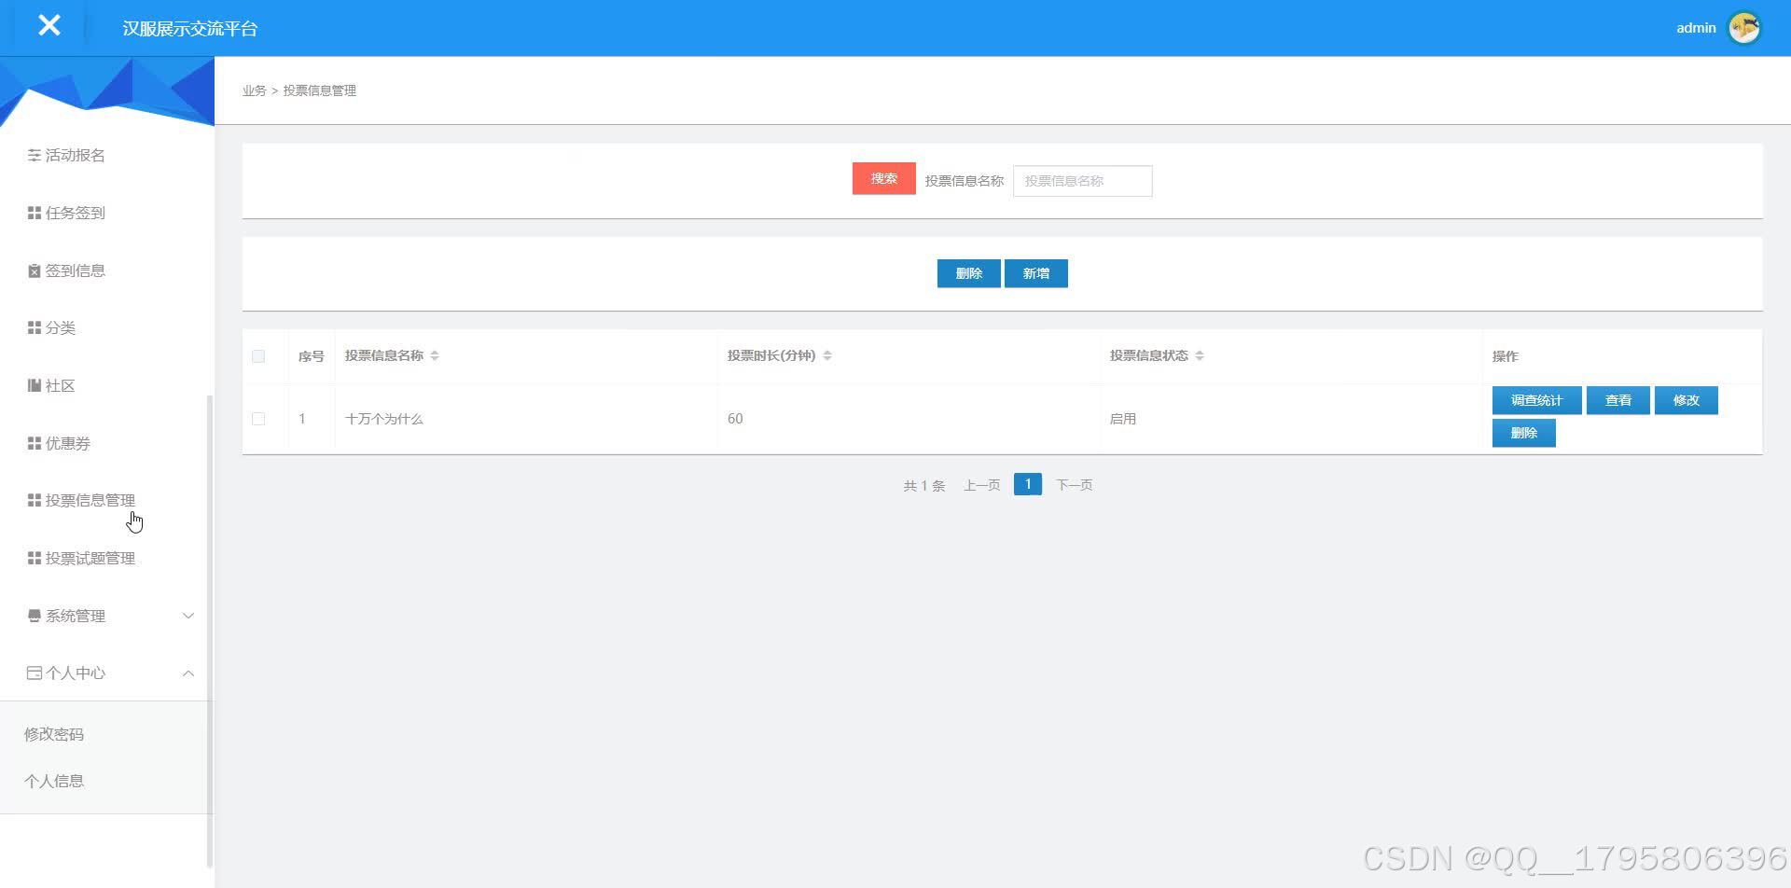This screenshot has width=1791, height=888.
Task: Tick the checkbox for row 十万个为什么
Action: [x=258, y=419]
